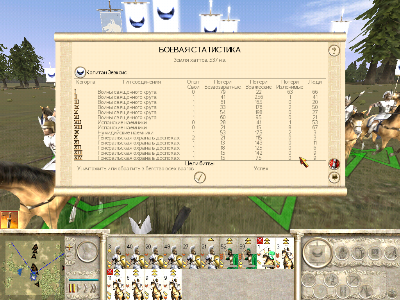The height and width of the screenshot is (300, 400).
Task: Select the hoplite card with 3 men and star
Action: coord(116,253)
